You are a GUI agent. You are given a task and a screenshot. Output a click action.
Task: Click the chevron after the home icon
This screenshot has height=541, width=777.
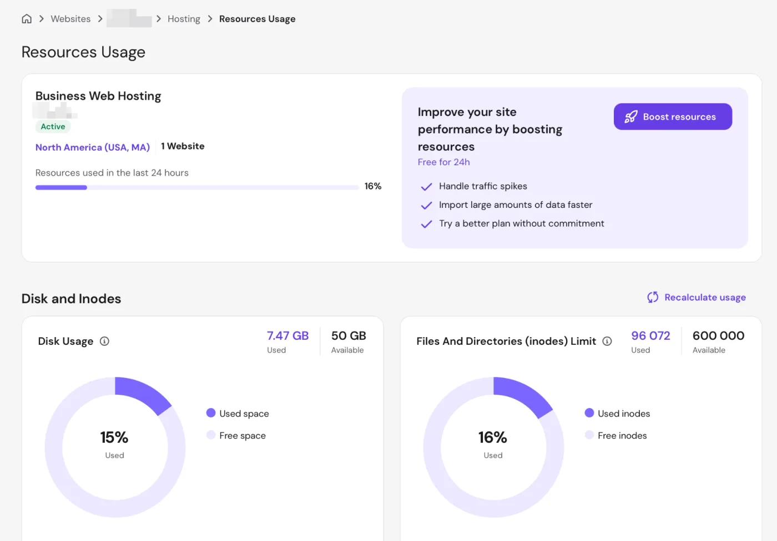pyautogui.click(x=41, y=19)
